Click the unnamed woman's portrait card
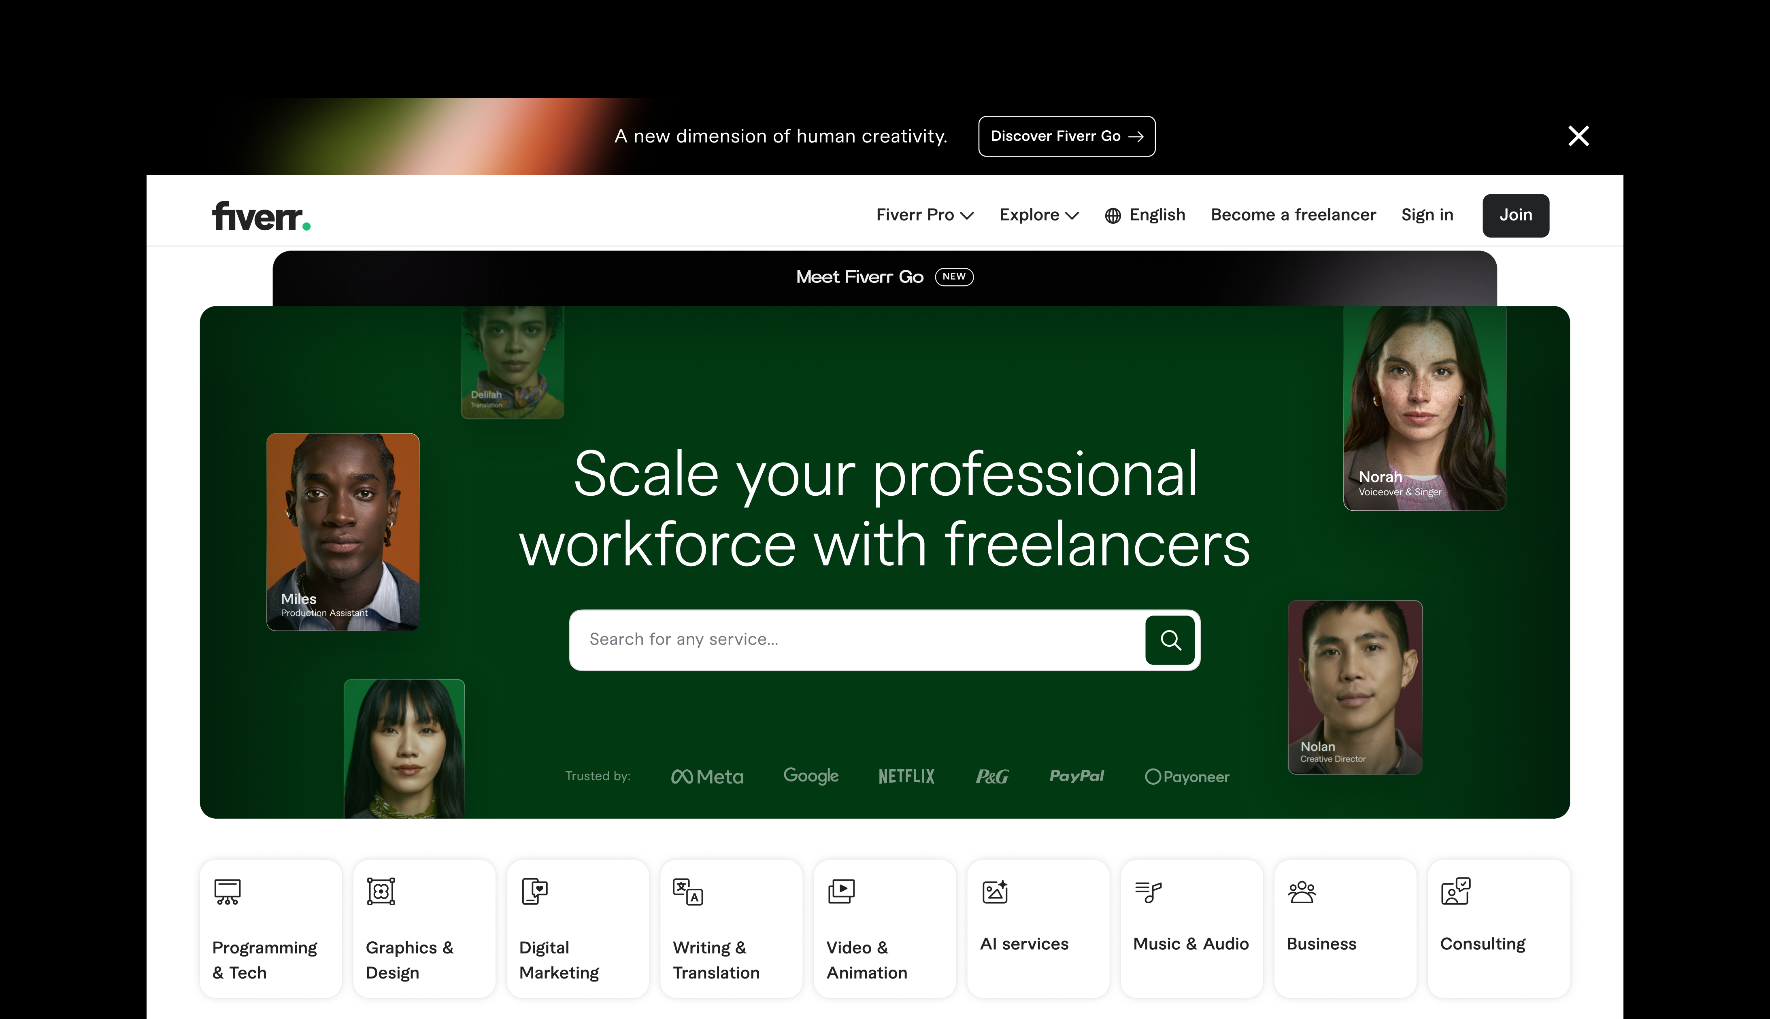 pyautogui.click(x=404, y=748)
